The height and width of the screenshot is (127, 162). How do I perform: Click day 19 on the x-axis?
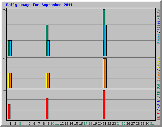[95, 124]
